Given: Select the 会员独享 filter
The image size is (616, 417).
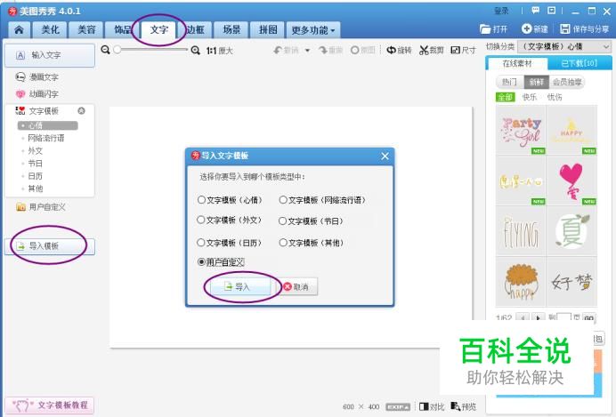Looking at the screenshot, I should (x=566, y=82).
